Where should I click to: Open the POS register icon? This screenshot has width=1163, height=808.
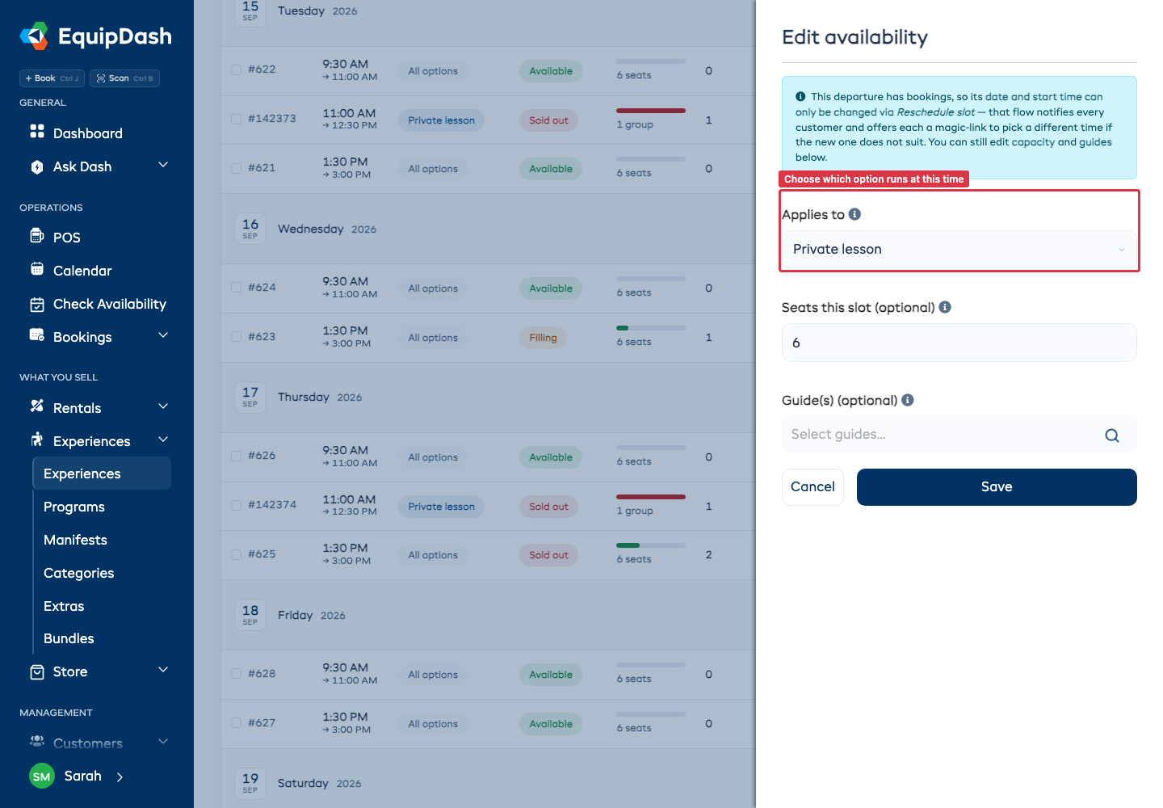[37, 236]
